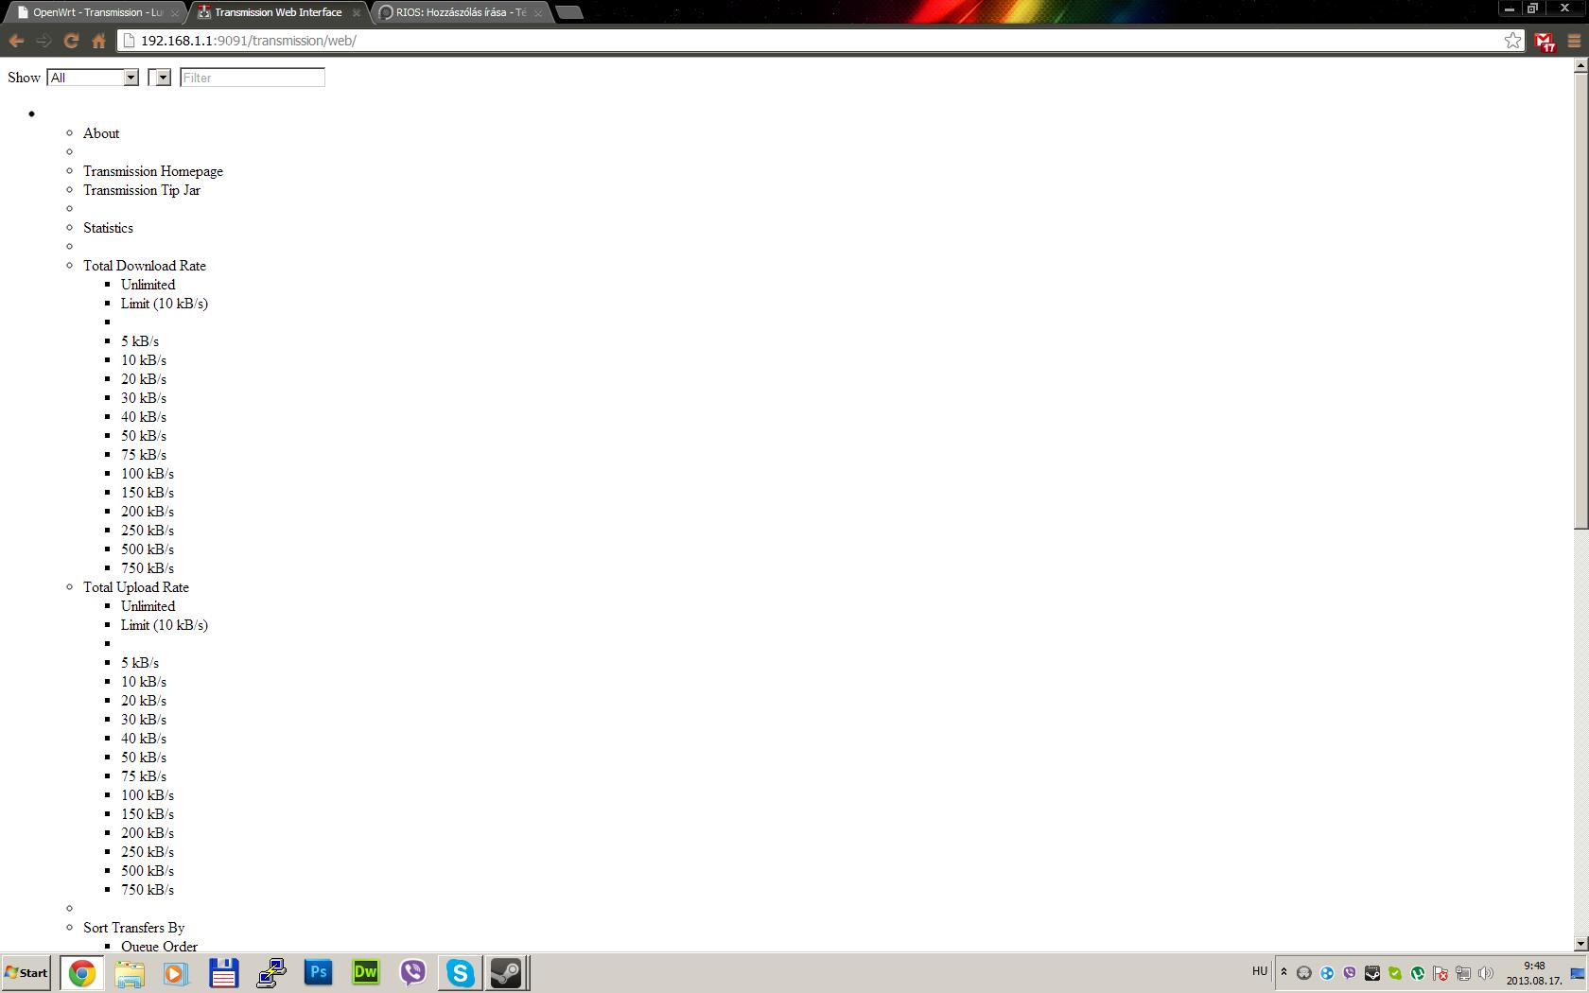1589x993 pixels.
Task: Open the floppy disk app on the taskbar
Action: (223, 972)
